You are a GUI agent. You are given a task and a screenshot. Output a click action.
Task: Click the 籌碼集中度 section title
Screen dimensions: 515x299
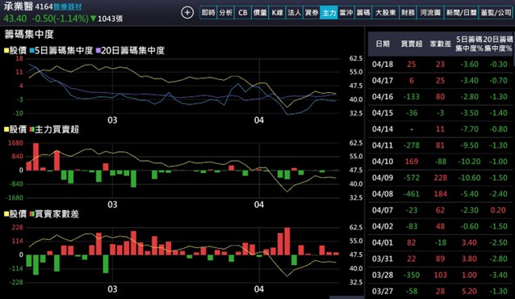[29, 34]
